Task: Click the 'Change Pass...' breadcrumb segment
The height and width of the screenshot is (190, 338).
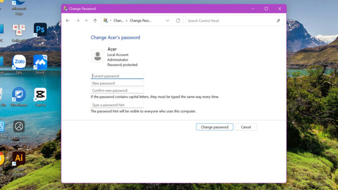Action: click(140, 21)
